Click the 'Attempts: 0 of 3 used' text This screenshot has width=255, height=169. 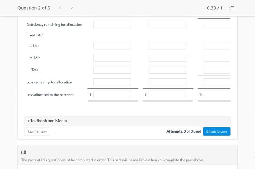point(184,131)
